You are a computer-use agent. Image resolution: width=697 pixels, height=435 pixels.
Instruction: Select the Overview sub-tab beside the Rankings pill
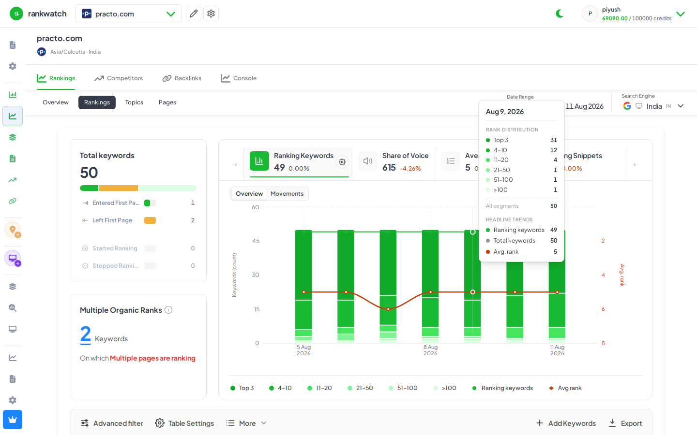click(56, 102)
